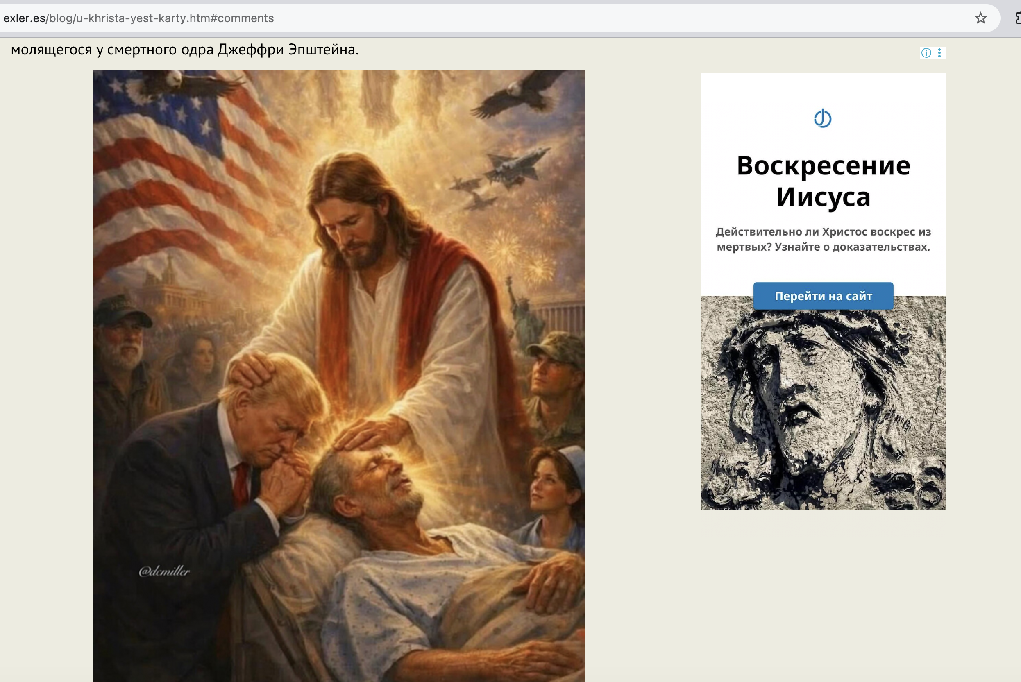Open the "Воскресение Иисуса" ad headline
Image resolution: width=1021 pixels, height=682 pixels.
(x=823, y=181)
